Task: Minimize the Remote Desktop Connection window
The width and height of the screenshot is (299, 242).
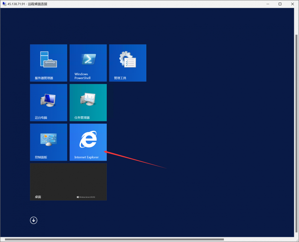Action: tap(268, 4)
